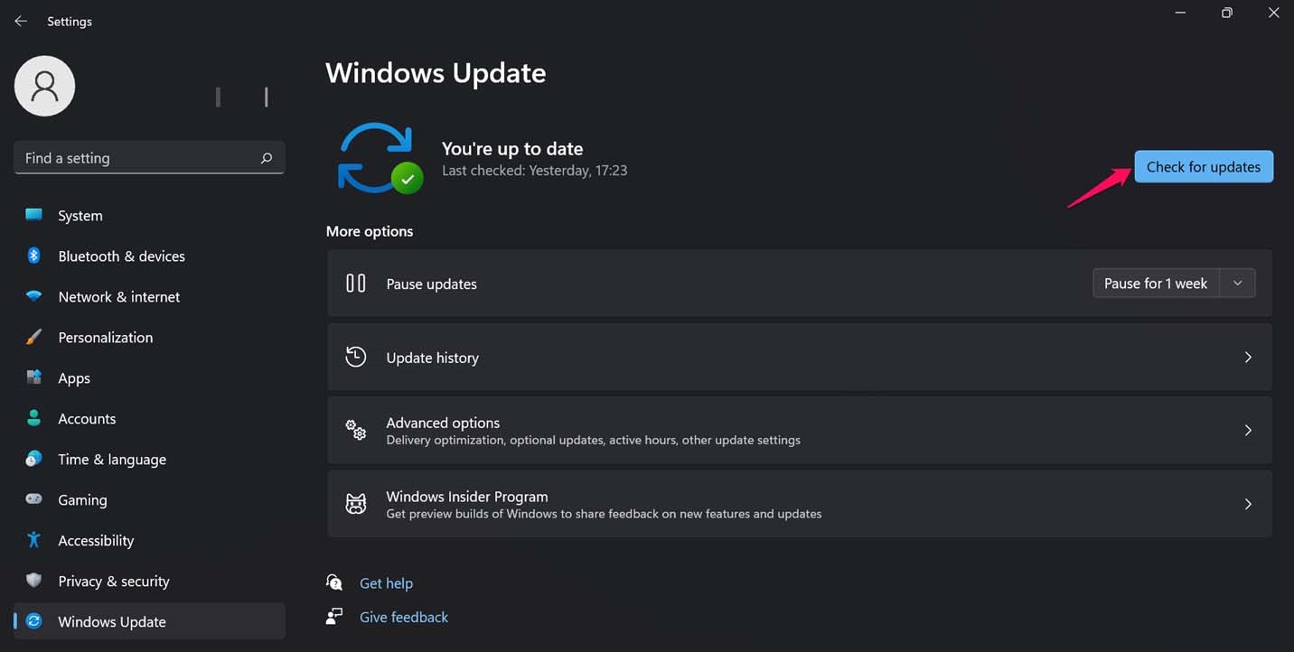Select Privacy & security

pos(113,581)
